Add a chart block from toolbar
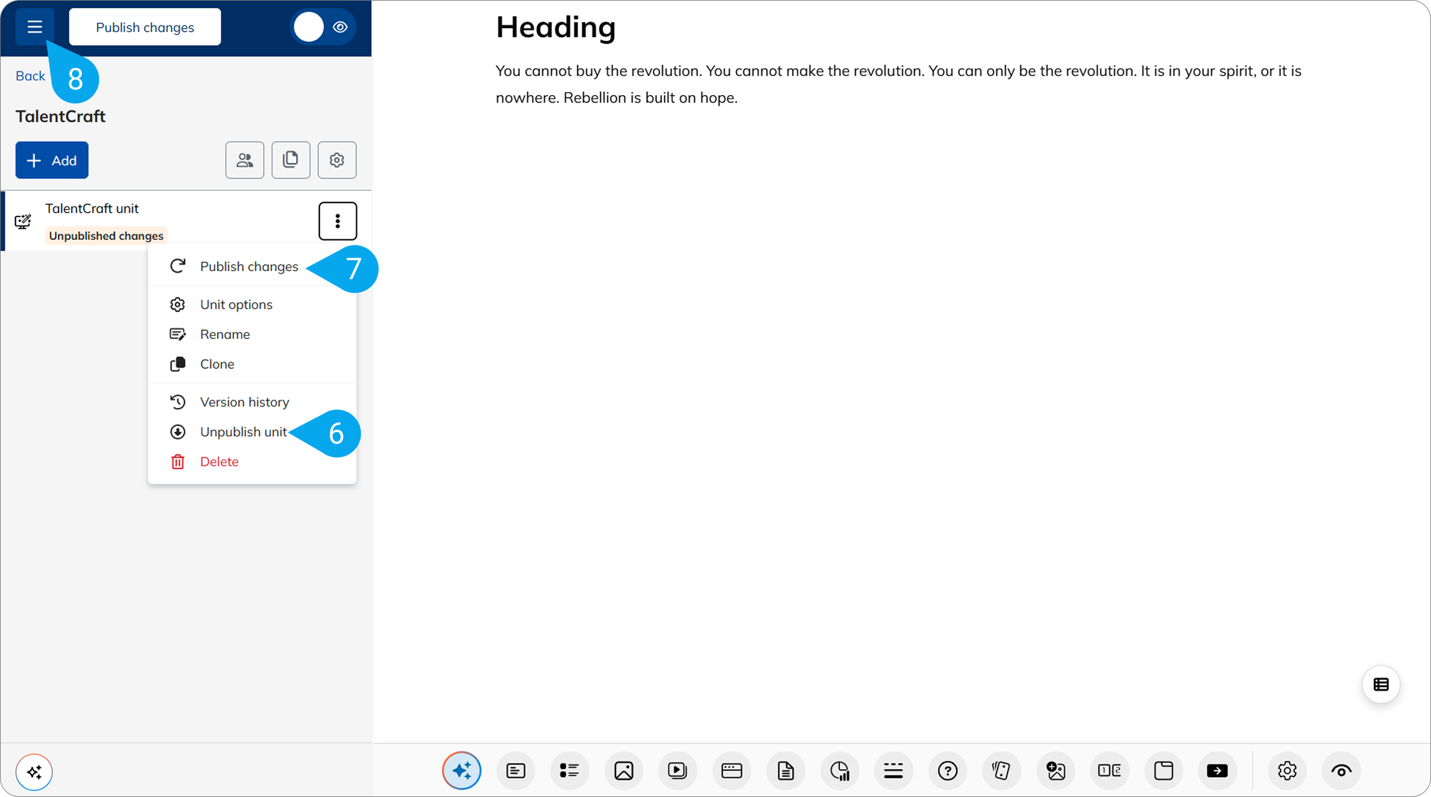 pos(840,771)
